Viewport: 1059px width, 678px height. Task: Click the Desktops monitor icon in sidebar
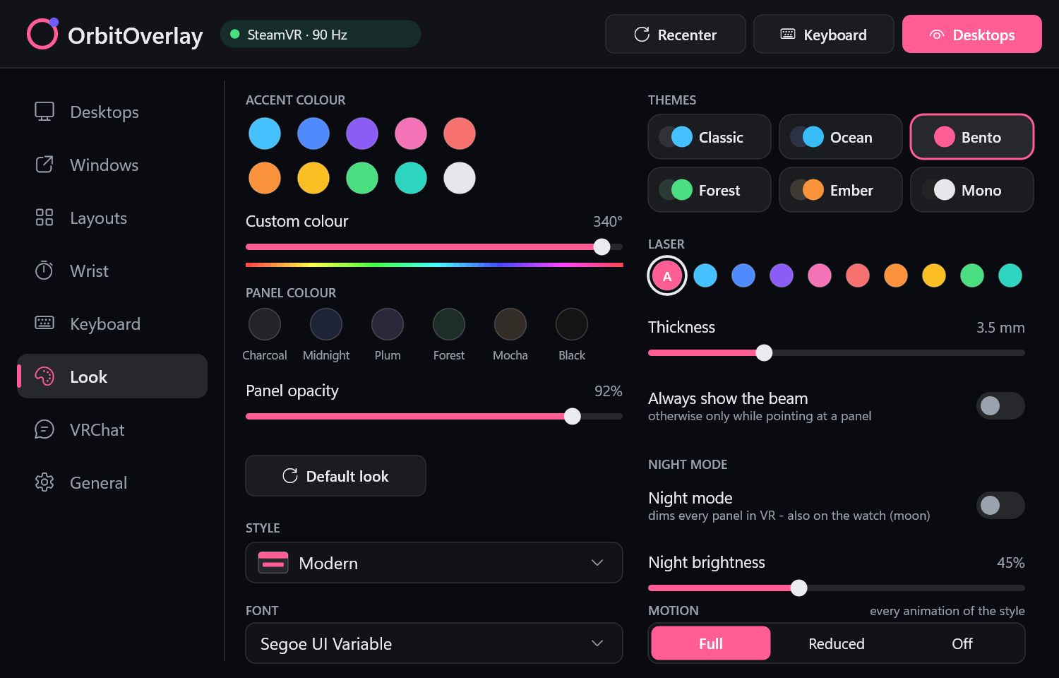tap(44, 112)
